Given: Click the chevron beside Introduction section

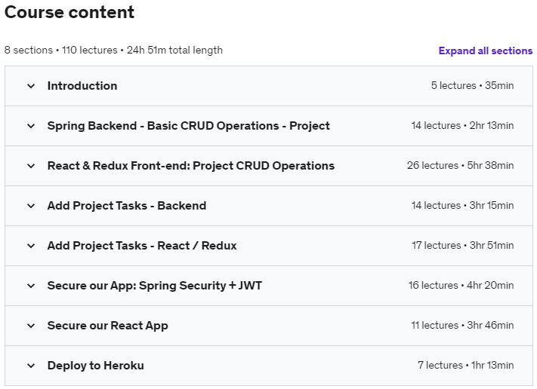Looking at the screenshot, I should [31, 86].
